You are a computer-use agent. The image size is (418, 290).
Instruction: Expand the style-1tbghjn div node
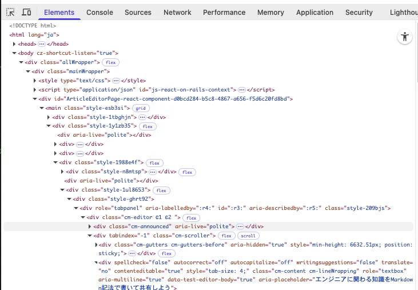point(49,117)
